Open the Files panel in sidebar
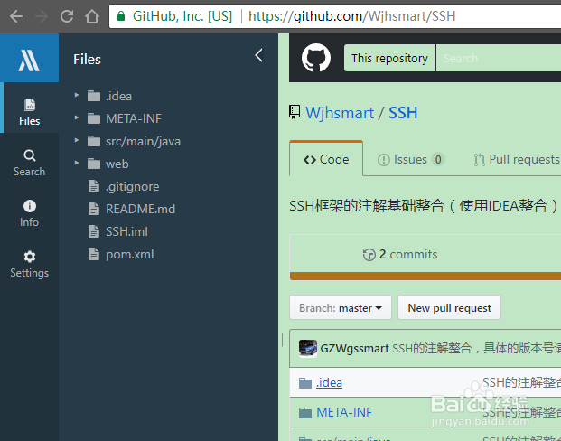Viewport: 561px width, 441px height. click(29, 112)
